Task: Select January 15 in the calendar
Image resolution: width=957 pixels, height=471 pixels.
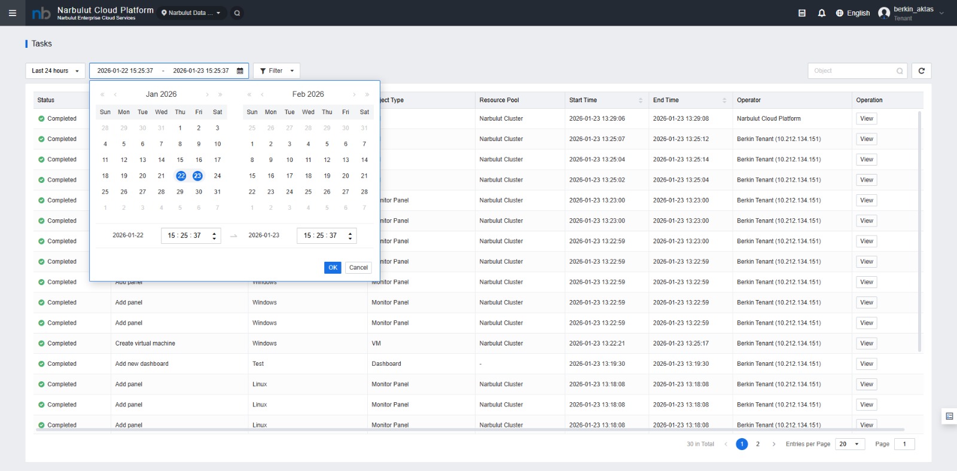Action: [x=180, y=160]
